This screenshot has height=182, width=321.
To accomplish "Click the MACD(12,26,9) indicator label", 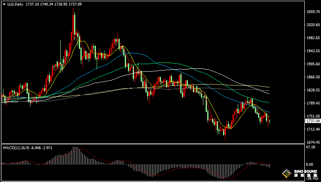I will tap(15, 148).
